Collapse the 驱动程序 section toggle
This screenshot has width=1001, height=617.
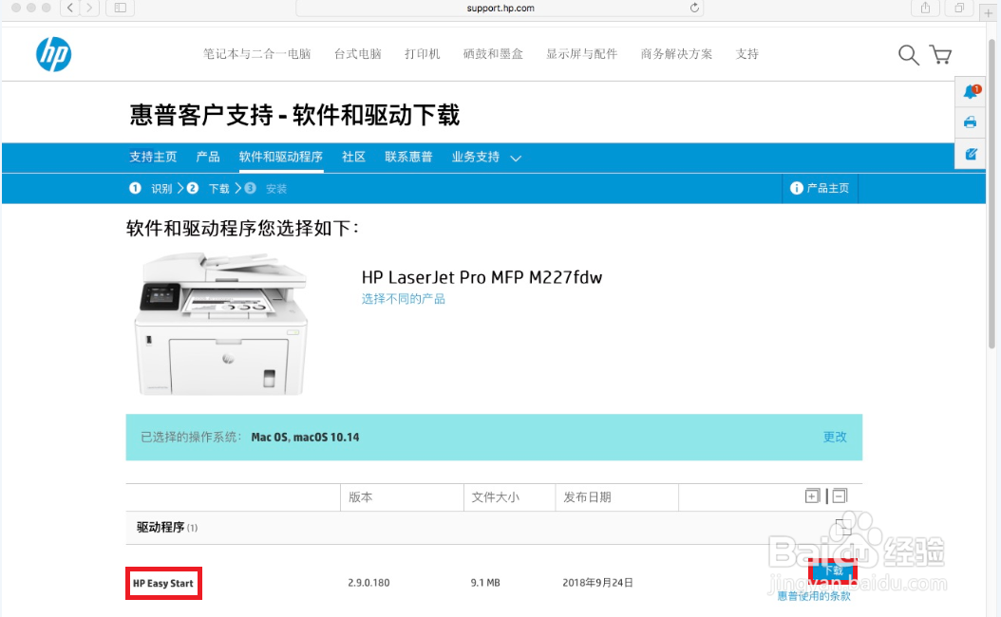(843, 527)
